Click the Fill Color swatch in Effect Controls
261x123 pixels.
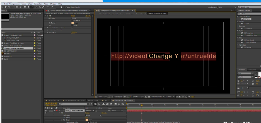click(x=72, y=23)
